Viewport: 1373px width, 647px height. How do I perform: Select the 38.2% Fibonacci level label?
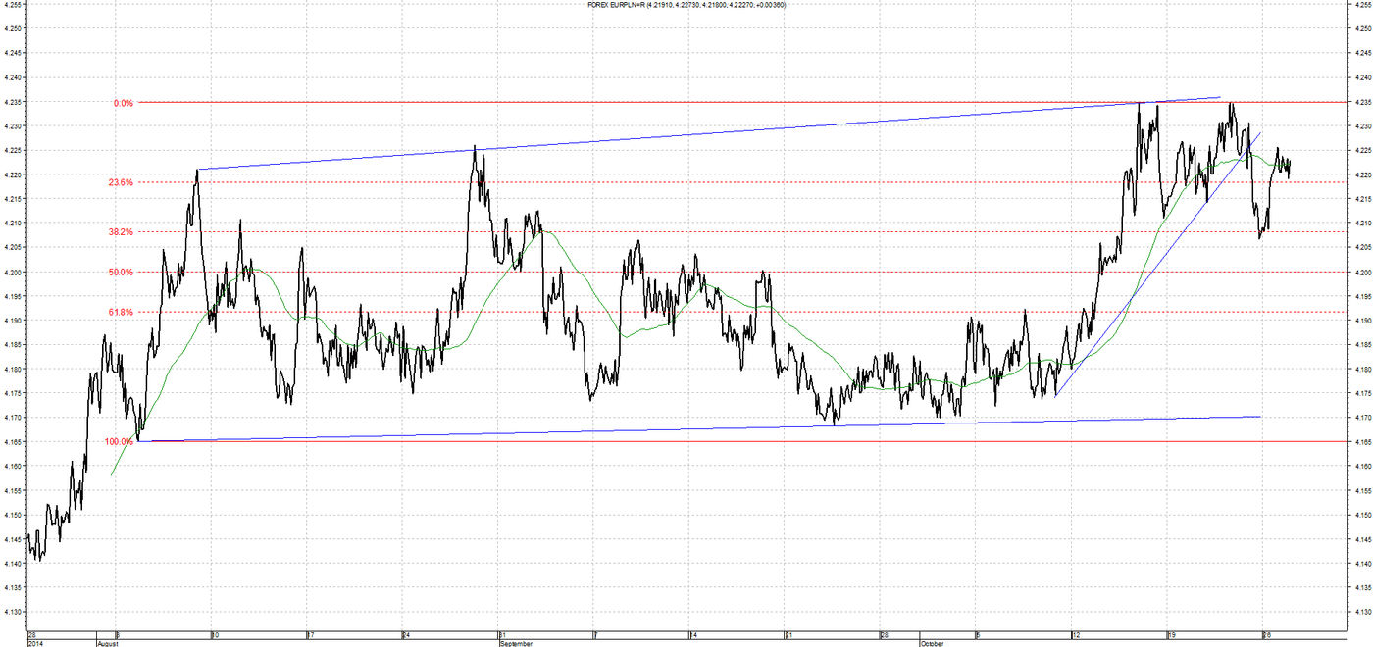tap(122, 232)
